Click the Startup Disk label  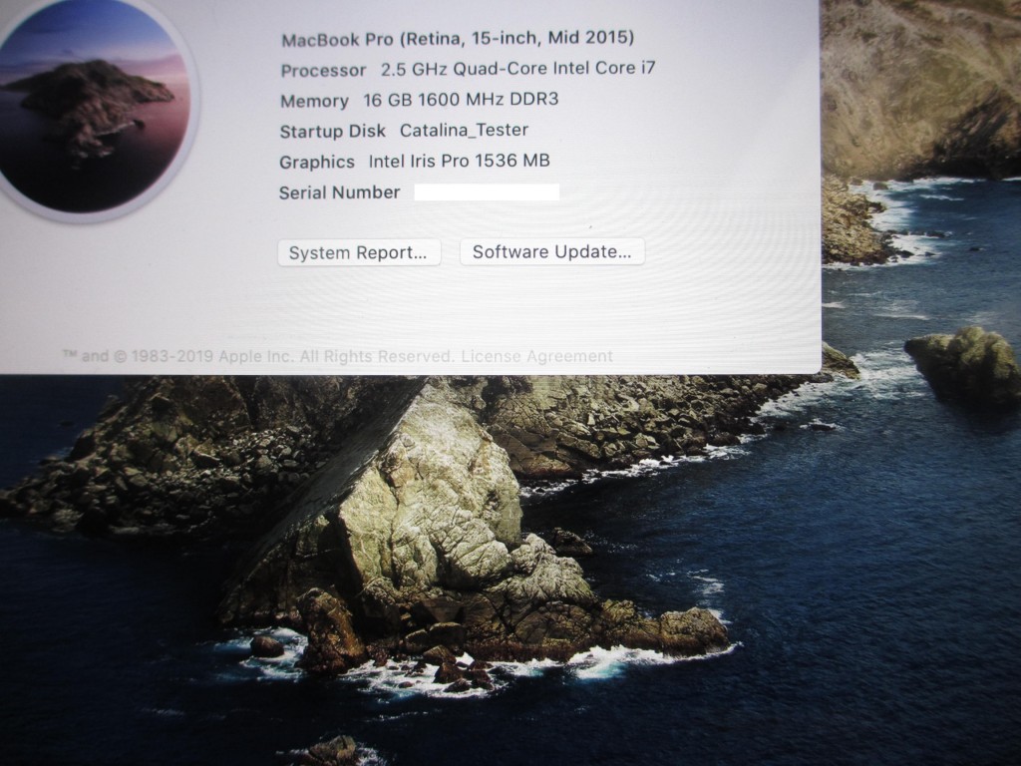332,132
